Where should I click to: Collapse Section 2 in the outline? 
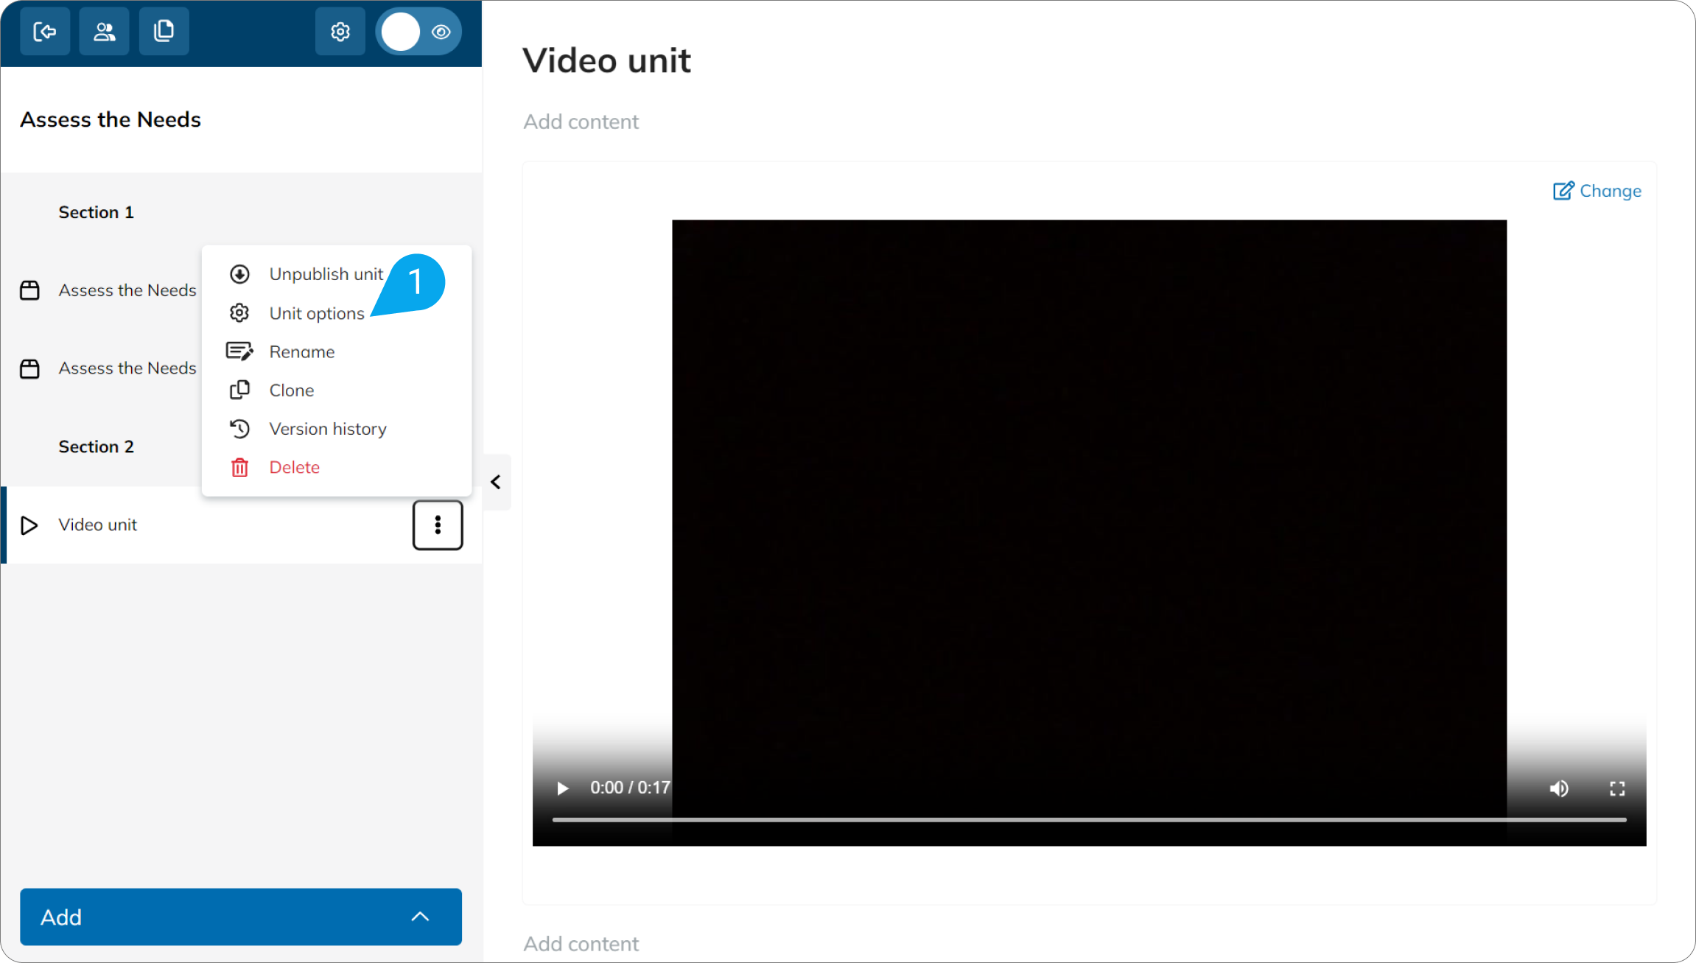pos(96,447)
